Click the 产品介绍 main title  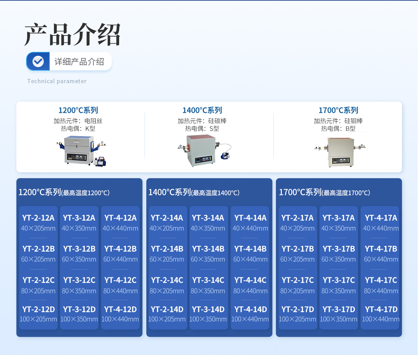pos(72,34)
